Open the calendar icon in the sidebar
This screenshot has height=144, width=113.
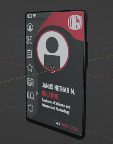coord(31,82)
